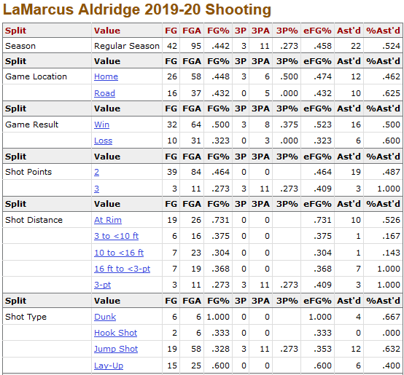Open the 2-point shot split link
The image size is (404, 375).
click(x=96, y=172)
